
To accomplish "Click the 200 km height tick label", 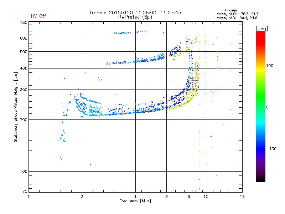I will 24,119.
